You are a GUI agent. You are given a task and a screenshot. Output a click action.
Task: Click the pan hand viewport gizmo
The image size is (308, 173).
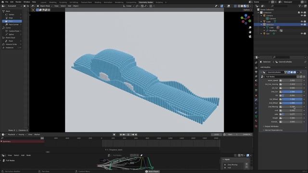250,32
